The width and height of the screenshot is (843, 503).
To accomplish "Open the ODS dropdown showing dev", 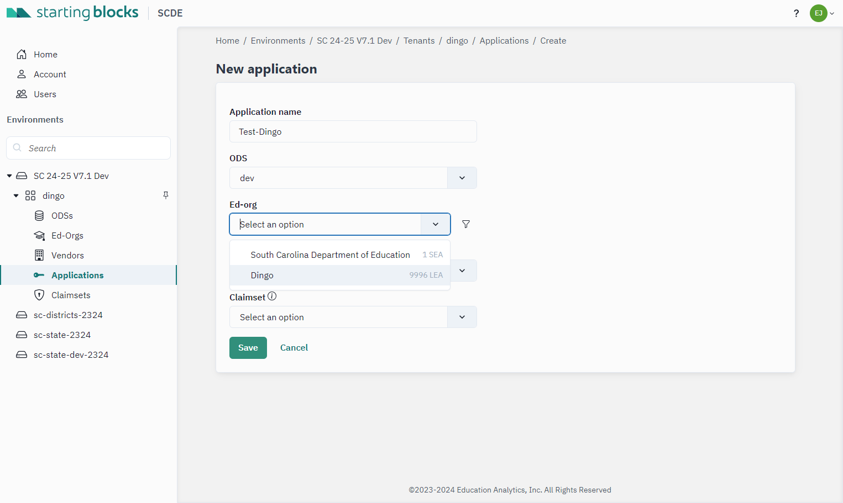I will (353, 178).
